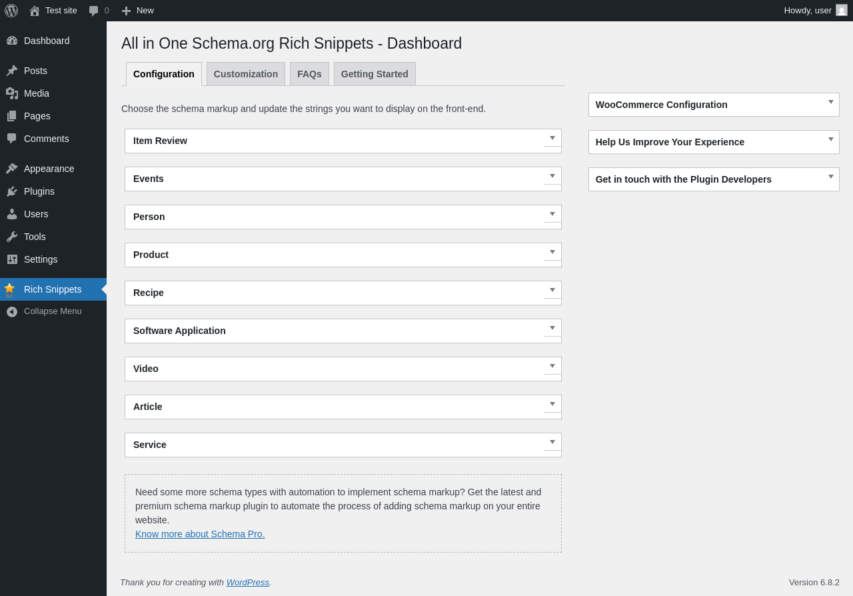This screenshot has height=596, width=853.
Task: Expand the Item Review panel arrow
Action: [552, 138]
